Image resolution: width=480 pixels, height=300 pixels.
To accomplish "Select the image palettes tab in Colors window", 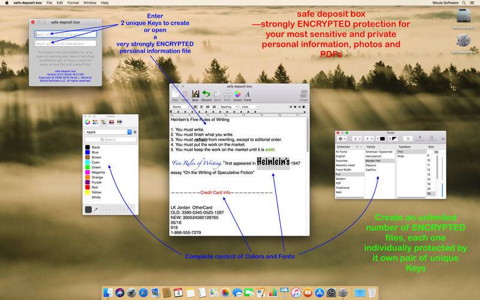I will tap(112, 122).
